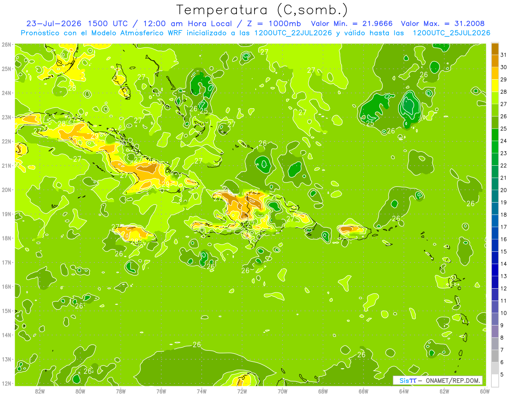Click the '13N' latitude axis label
The width and height of the screenshot is (515, 397).
7,359
